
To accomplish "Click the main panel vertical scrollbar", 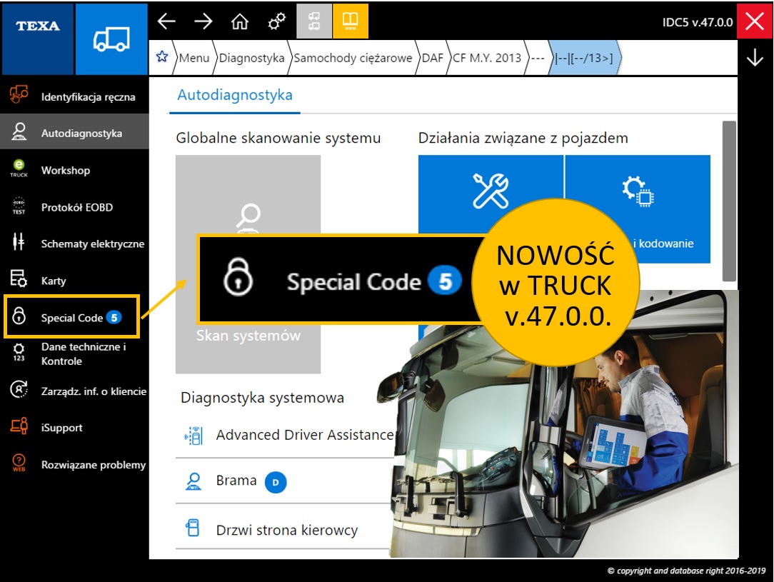I will pos(729,201).
